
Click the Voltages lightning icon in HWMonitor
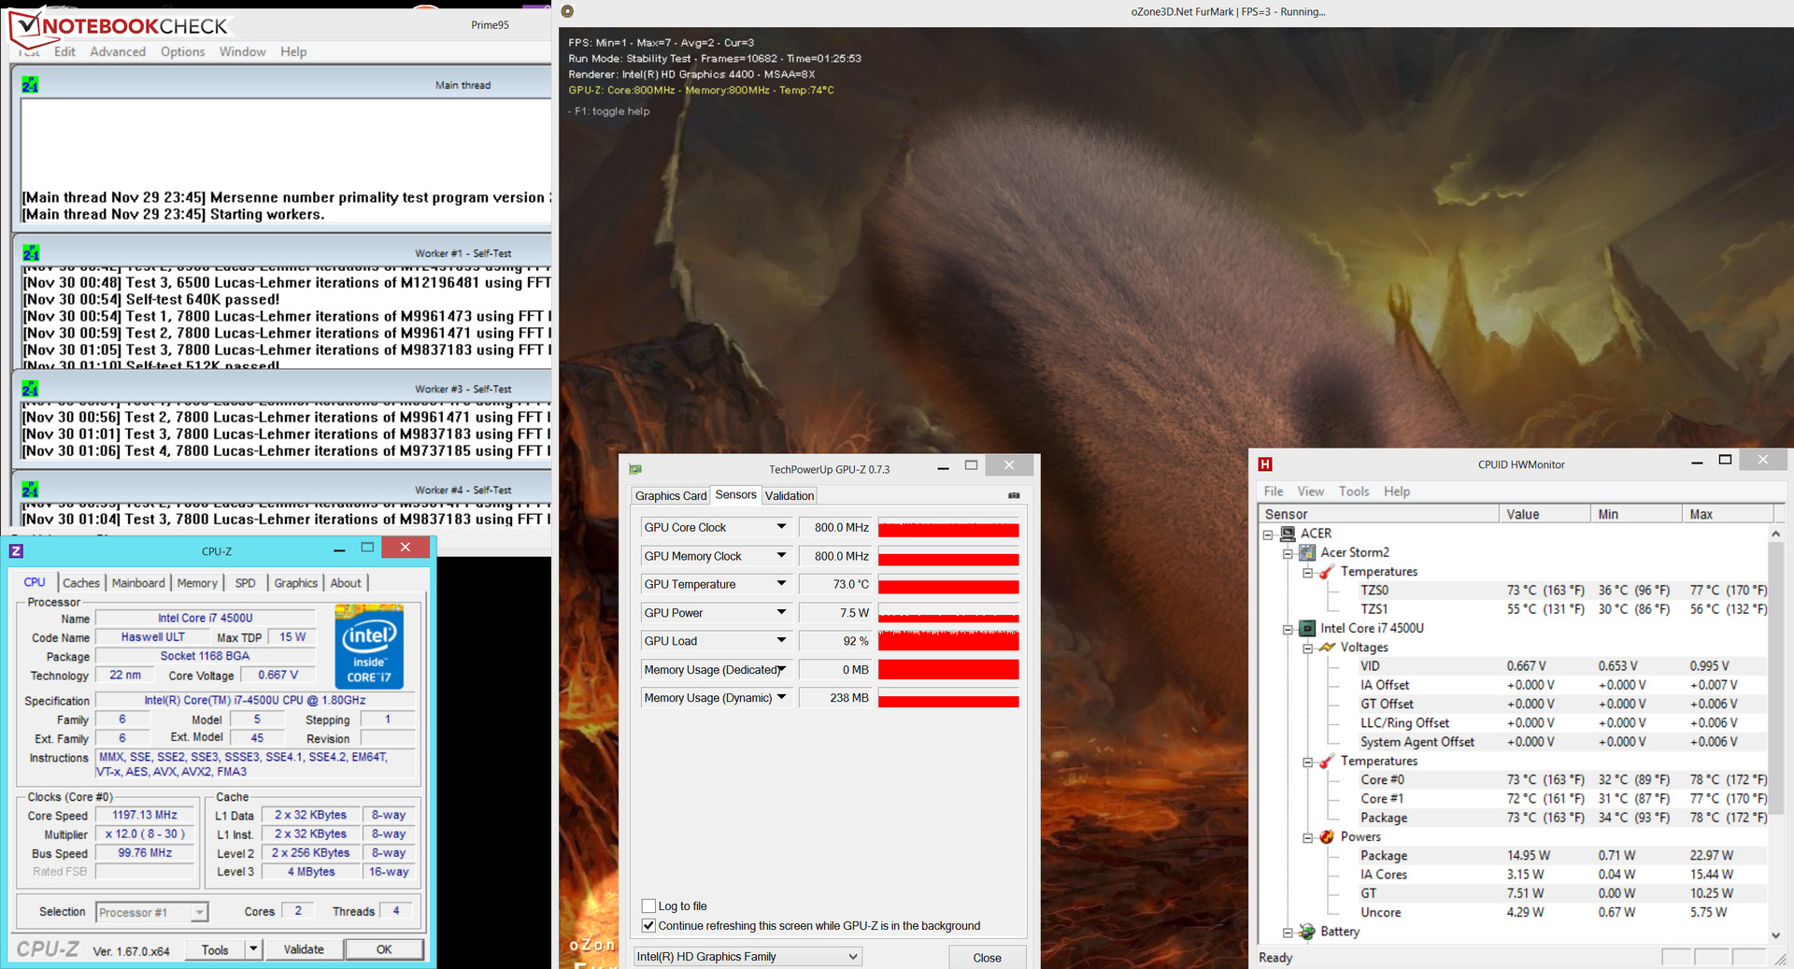coord(1327,648)
